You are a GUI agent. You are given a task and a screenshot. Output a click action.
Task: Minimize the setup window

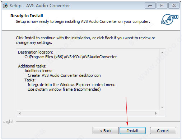[x=150, y=6]
